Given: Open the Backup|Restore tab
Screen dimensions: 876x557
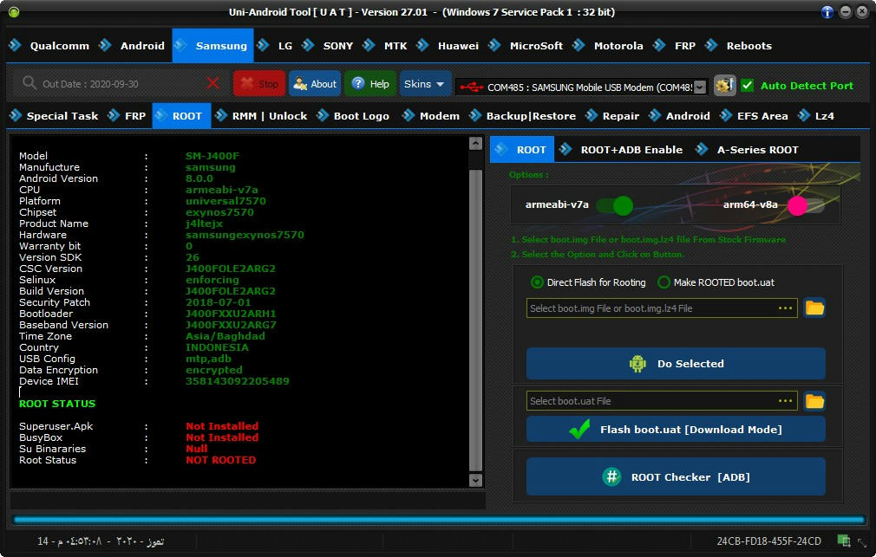Looking at the screenshot, I should tap(523, 116).
